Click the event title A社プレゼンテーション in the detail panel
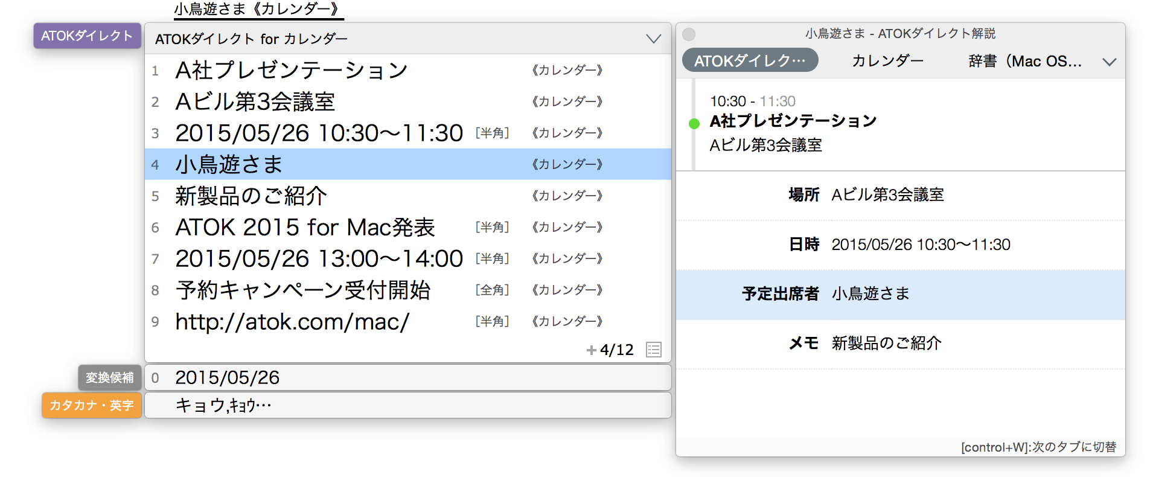This screenshot has width=1153, height=477. [x=793, y=121]
